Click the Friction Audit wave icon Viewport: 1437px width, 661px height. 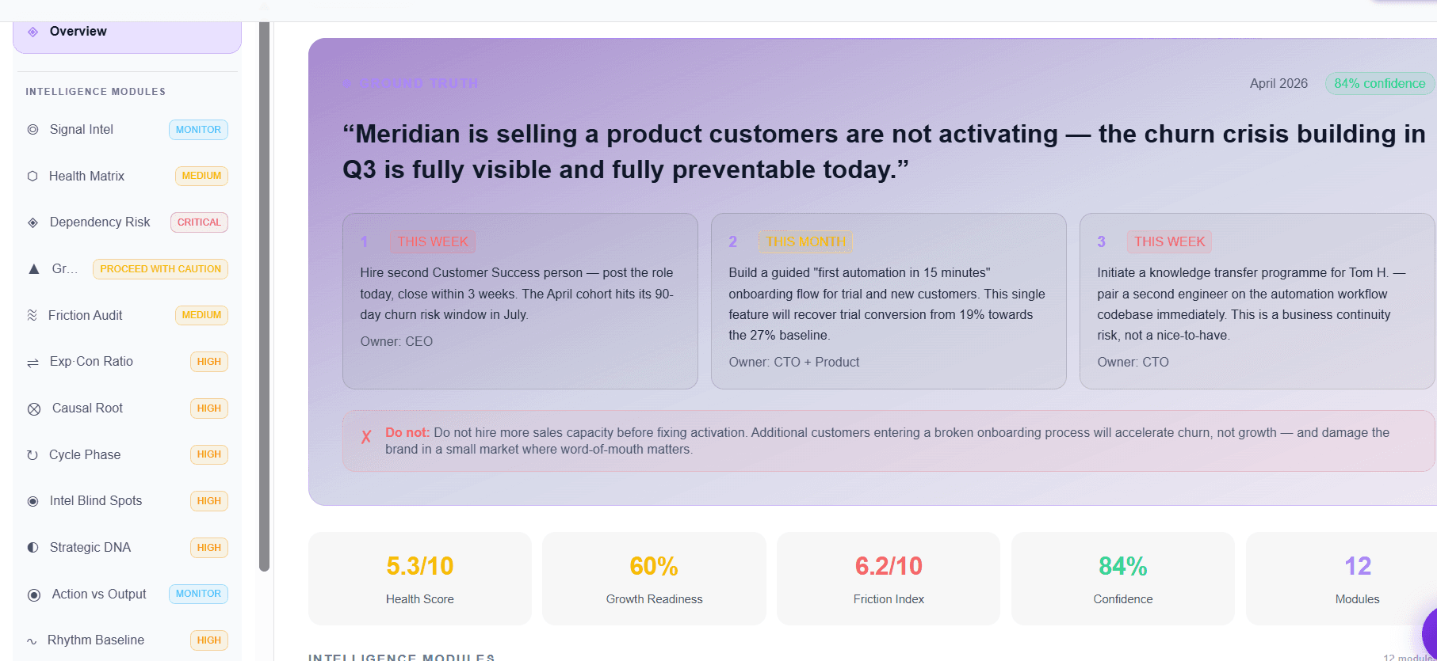(32, 315)
